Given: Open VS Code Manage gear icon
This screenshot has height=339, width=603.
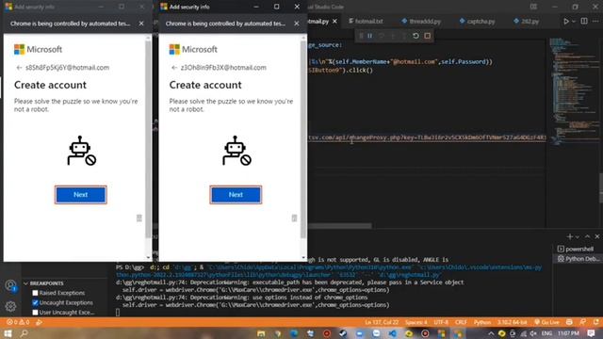Looking at the screenshot, I should coord(10,306).
